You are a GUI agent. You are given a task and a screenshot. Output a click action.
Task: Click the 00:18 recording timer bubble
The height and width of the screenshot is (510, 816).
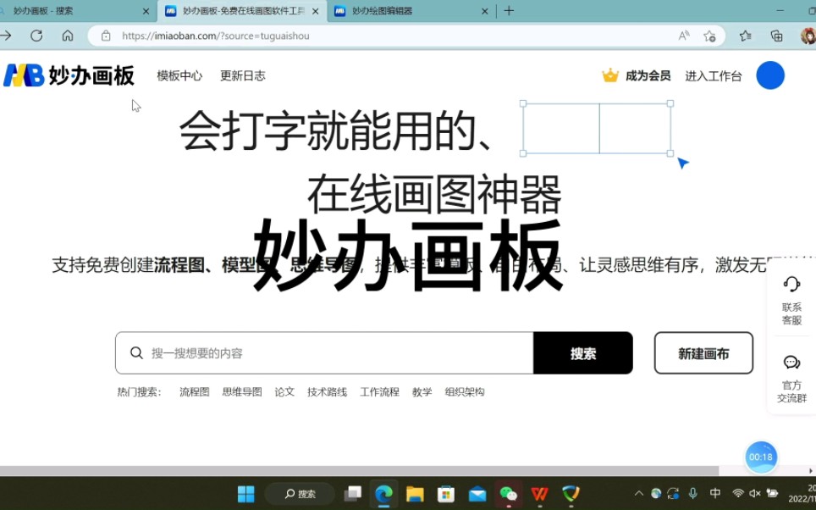760,457
